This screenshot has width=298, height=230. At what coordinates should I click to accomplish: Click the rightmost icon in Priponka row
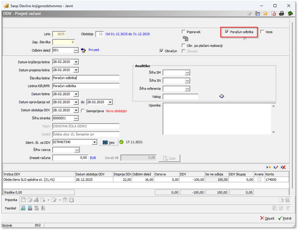point(288,200)
